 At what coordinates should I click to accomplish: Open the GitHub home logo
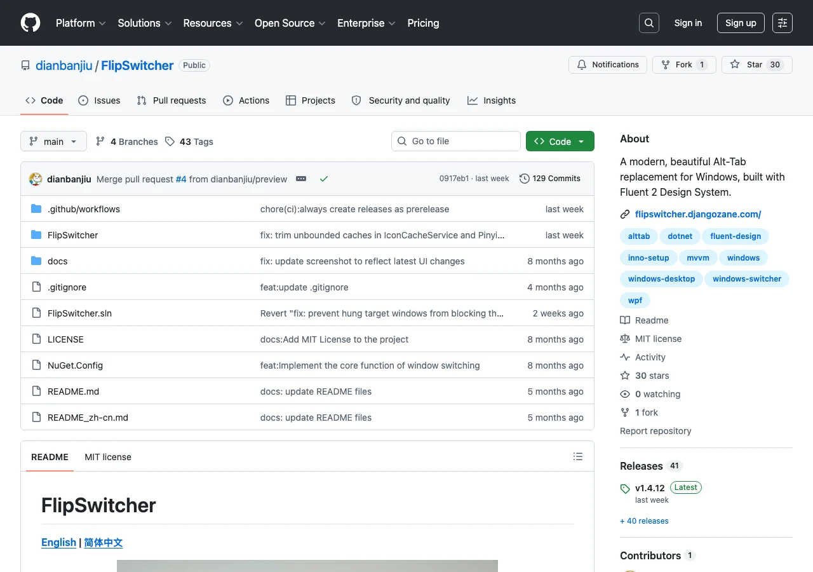pos(30,23)
